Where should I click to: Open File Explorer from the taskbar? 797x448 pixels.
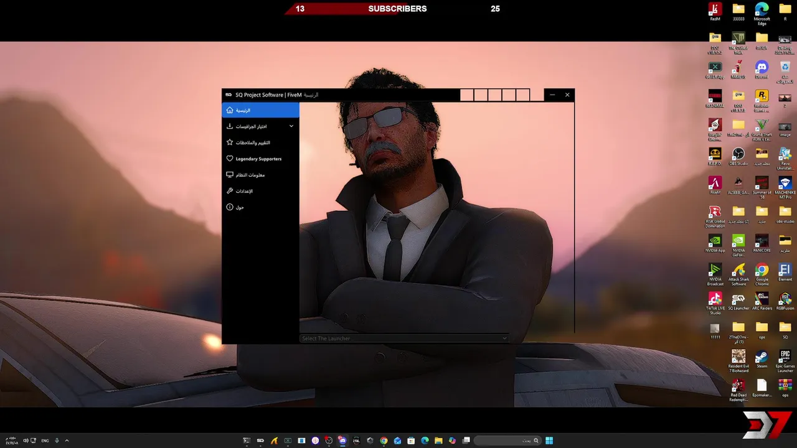pos(438,441)
